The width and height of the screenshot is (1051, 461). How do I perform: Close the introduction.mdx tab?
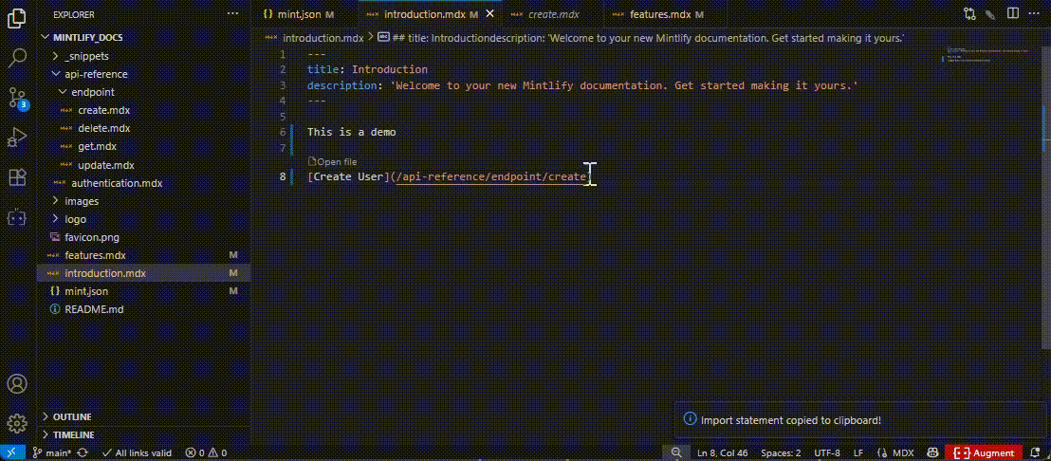(490, 14)
